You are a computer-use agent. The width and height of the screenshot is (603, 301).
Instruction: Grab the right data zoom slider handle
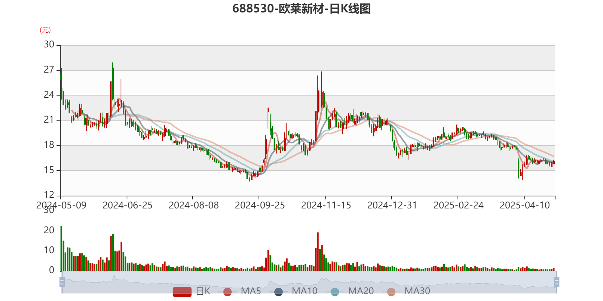(x=557, y=282)
